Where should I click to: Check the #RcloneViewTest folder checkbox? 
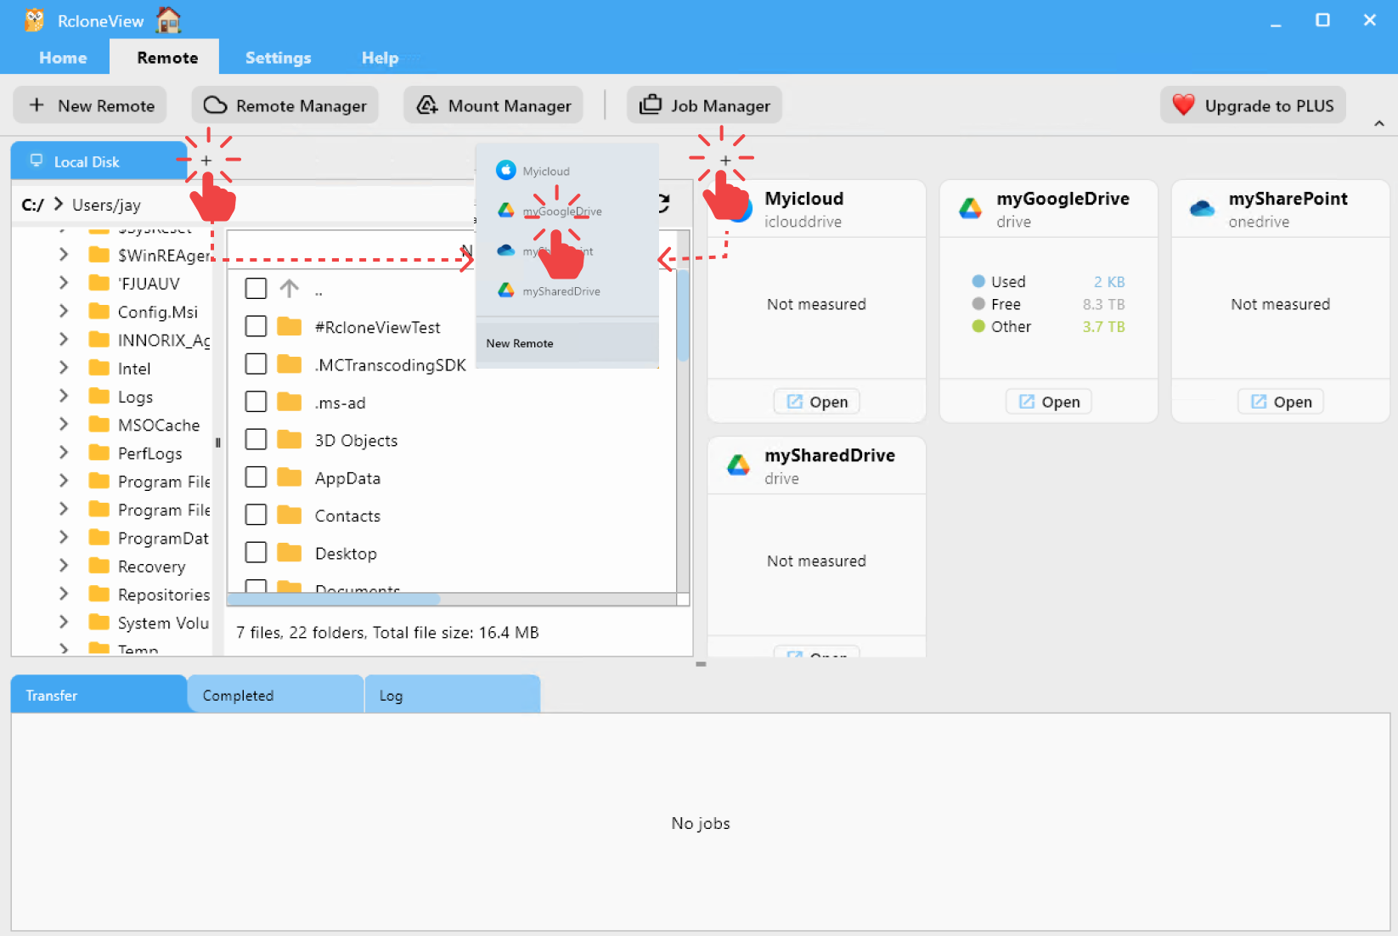pyautogui.click(x=256, y=326)
